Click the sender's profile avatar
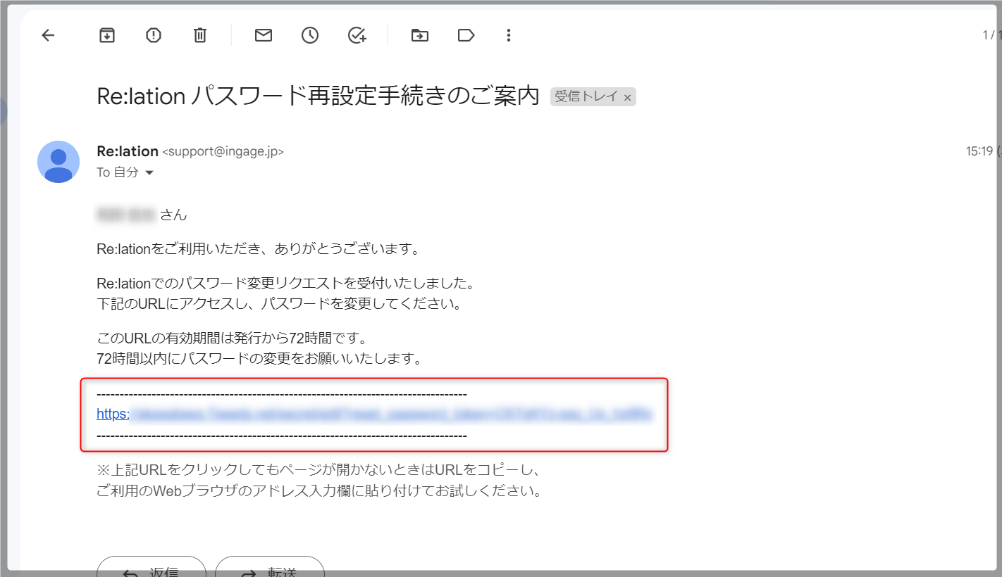 [58, 162]
